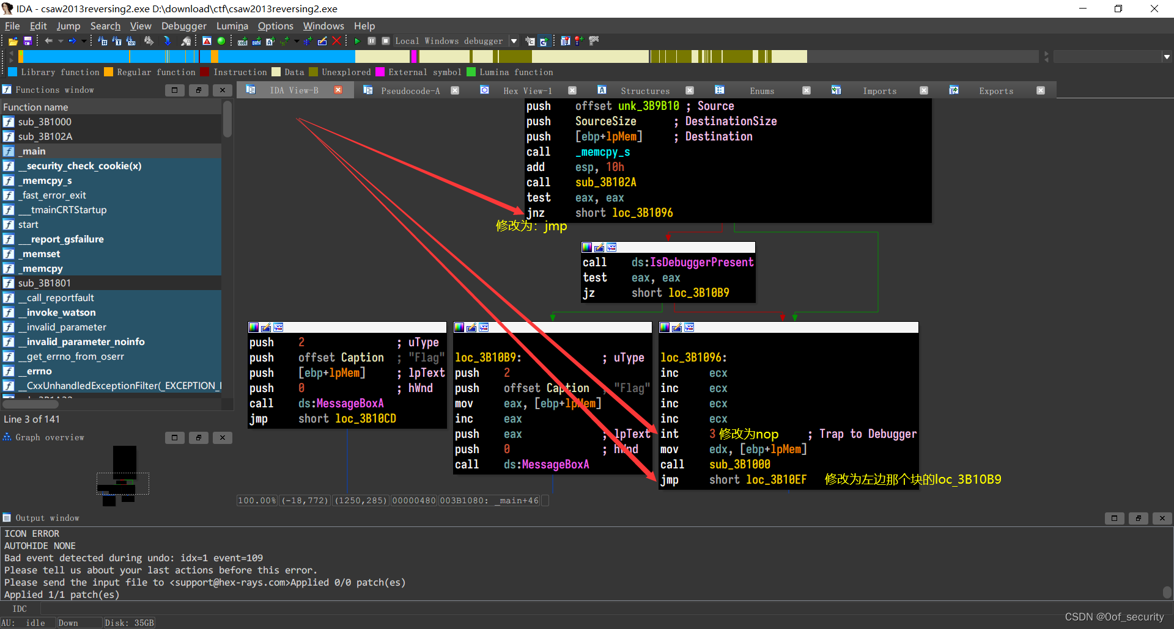
Task: Open forward navigation history chevron
Action: pyautogui.click(x=83, y=40)
